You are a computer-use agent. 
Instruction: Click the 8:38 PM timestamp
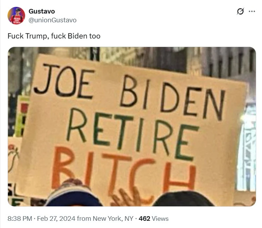click(20, 218)
